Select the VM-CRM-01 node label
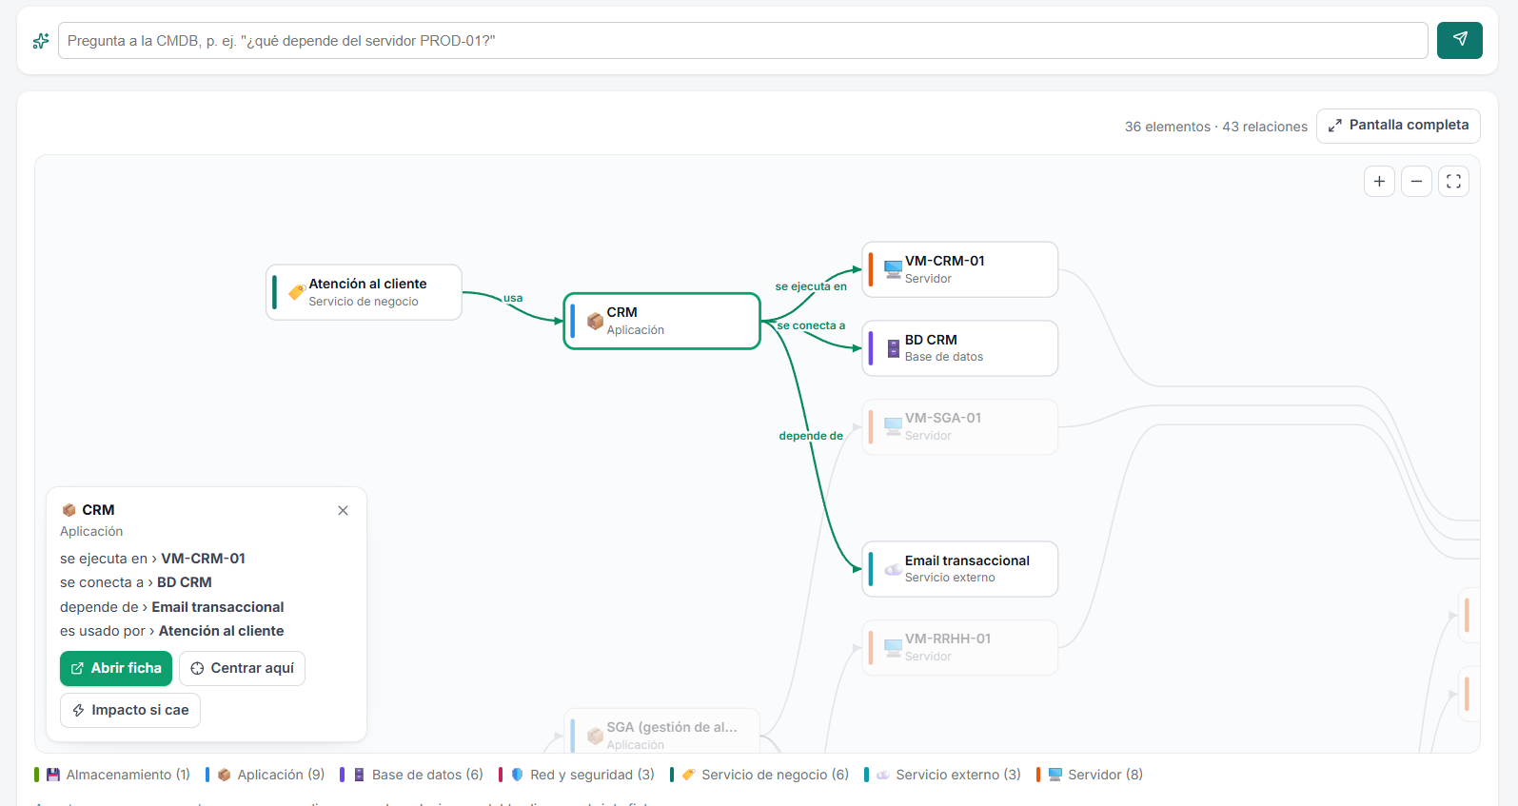 945,261
